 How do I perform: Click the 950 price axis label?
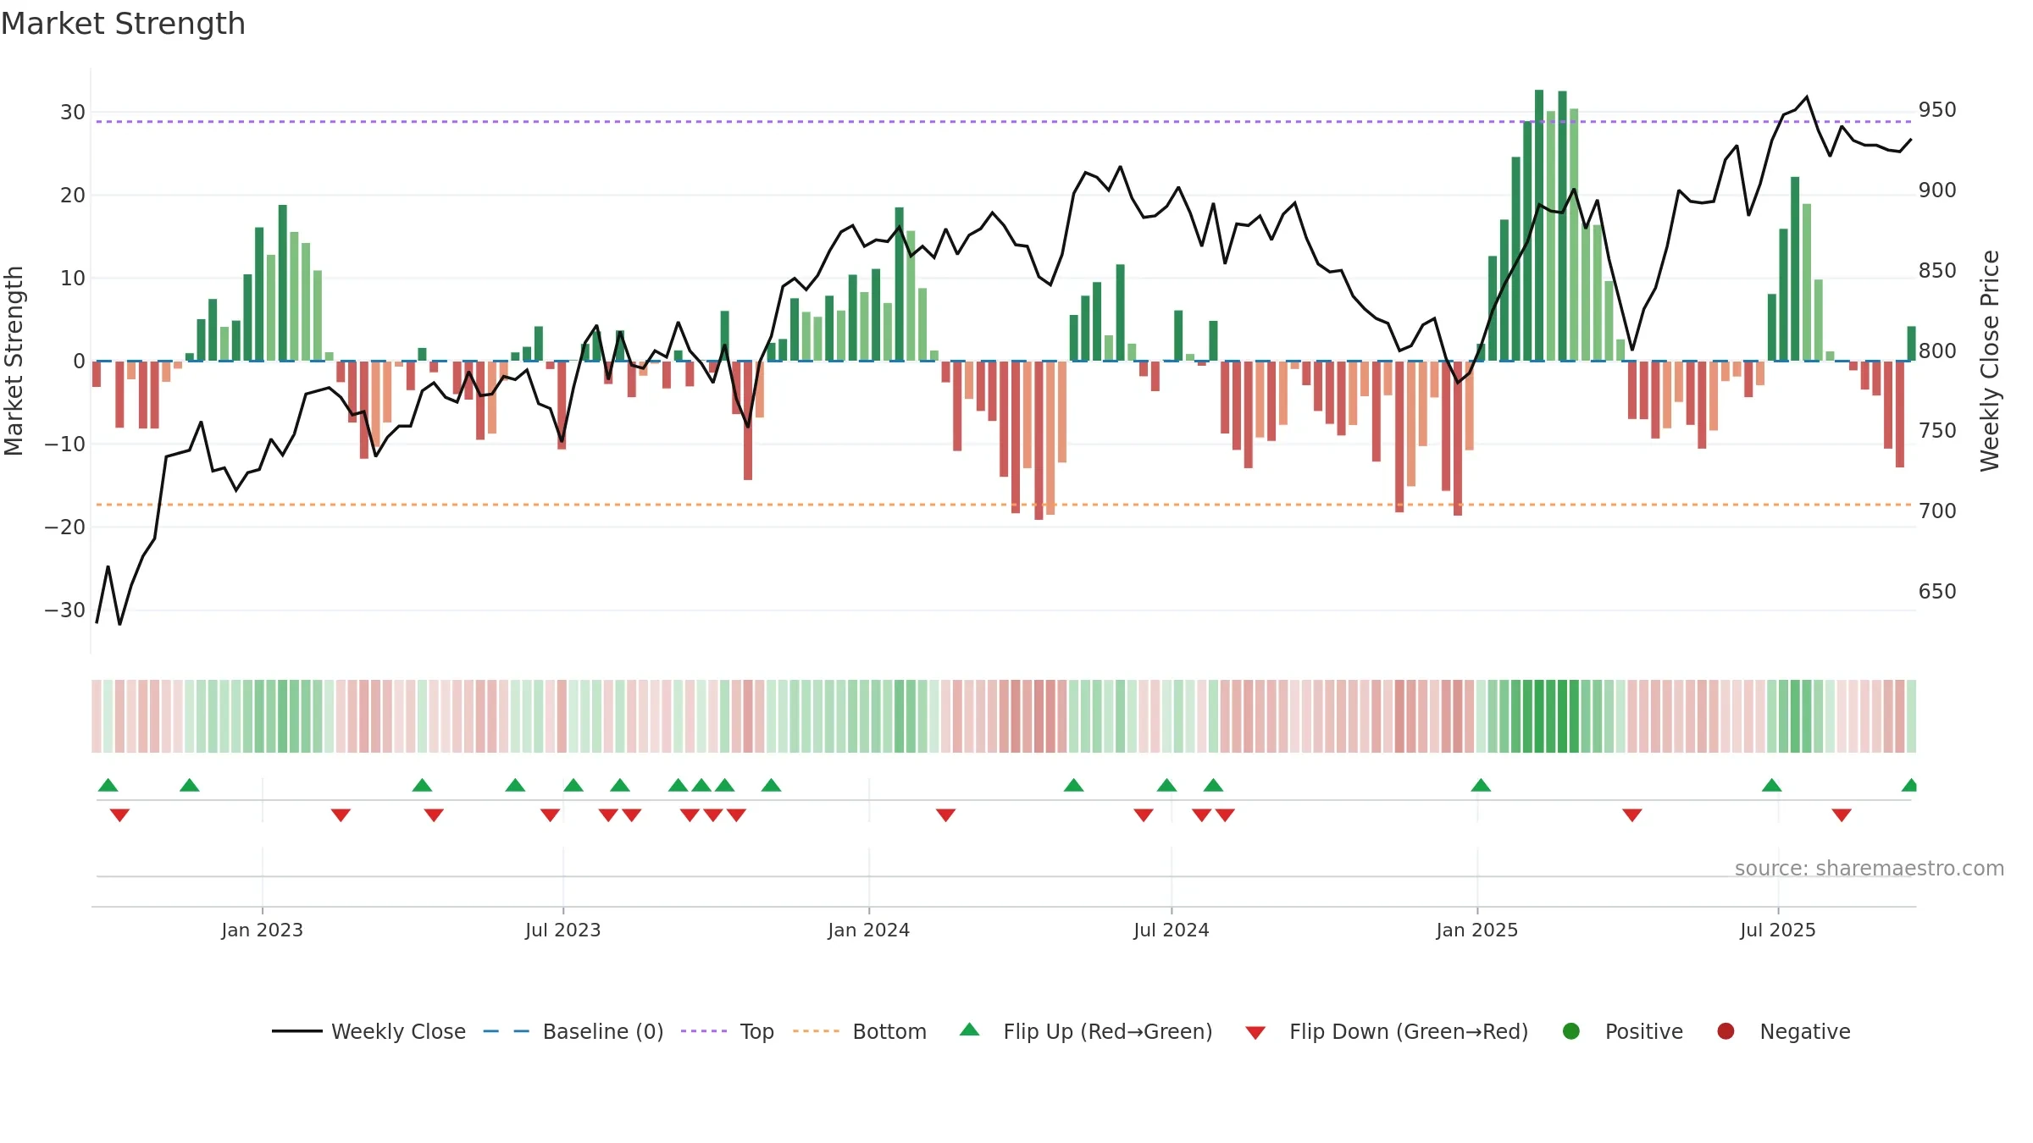click(1937, 110)
